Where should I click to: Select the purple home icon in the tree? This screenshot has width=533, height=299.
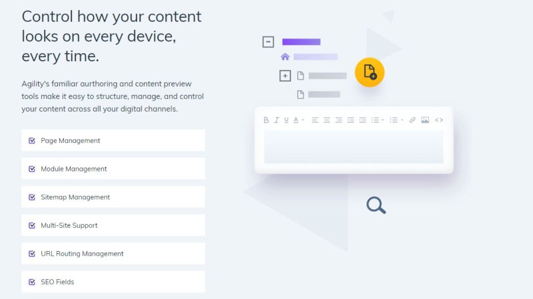(285, 56)
